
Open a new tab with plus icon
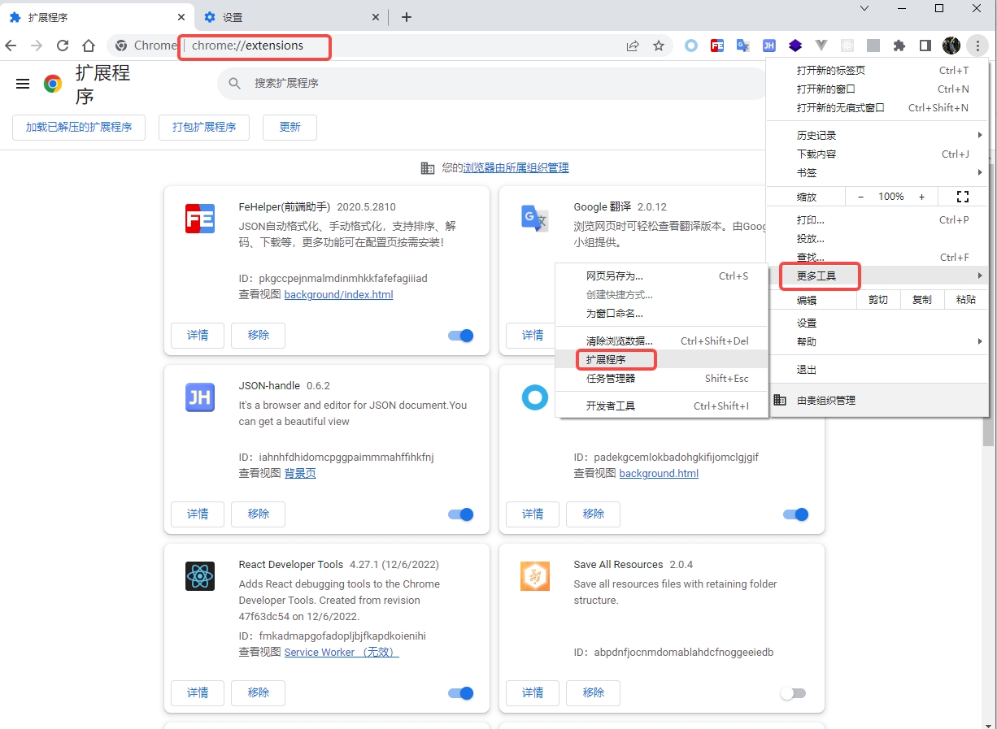407,17
